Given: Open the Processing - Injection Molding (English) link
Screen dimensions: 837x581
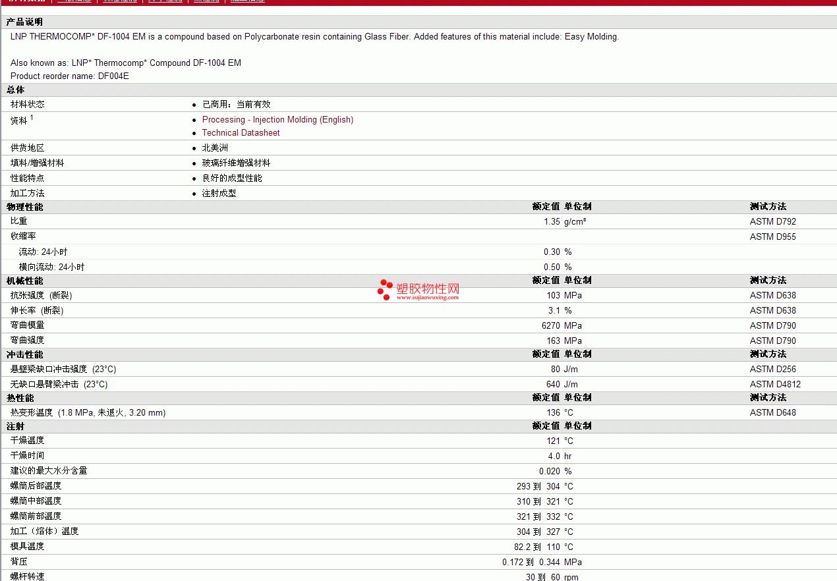Looking at the screenshot, I should 277,119.
